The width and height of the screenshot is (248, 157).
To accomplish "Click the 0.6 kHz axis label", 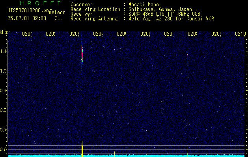I will pos(4,149).
